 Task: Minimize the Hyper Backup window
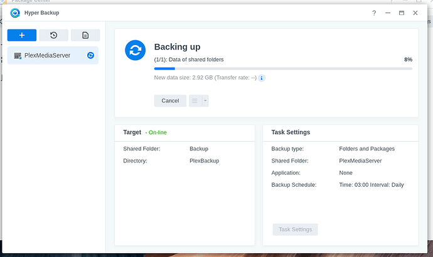388,13
